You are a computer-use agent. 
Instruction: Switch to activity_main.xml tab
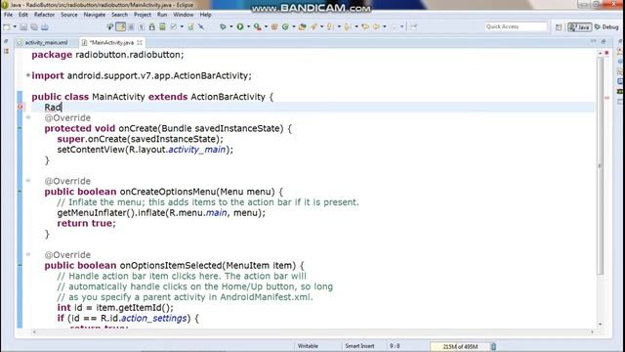[x=46, y=42]
